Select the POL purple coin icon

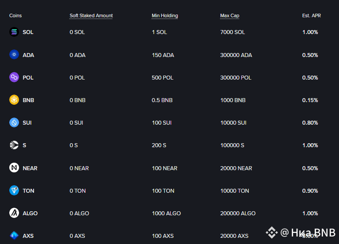tap(14, 77)
